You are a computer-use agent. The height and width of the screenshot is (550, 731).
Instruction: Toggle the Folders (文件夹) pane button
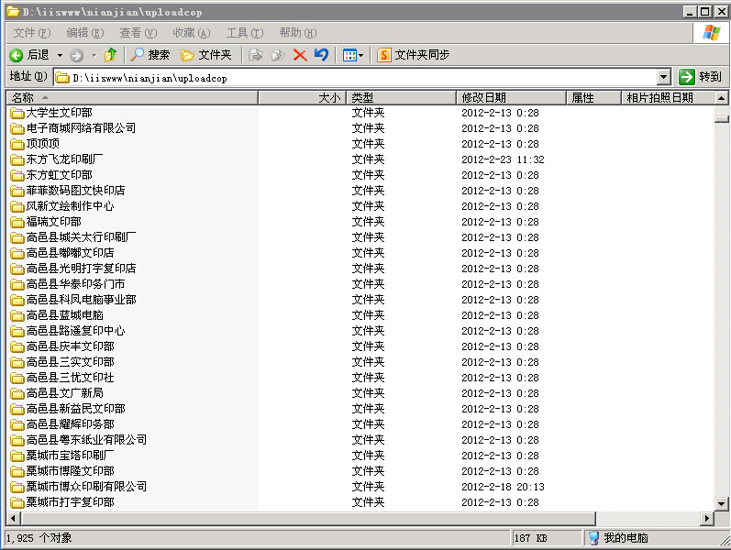(206, 55)
